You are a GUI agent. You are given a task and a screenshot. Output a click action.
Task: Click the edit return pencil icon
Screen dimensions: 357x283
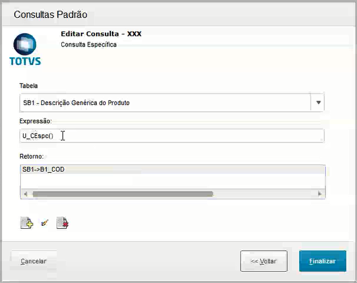45,223
